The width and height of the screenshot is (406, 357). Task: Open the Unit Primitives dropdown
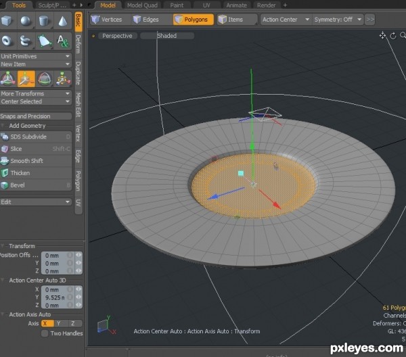click(x=36, y=56)
